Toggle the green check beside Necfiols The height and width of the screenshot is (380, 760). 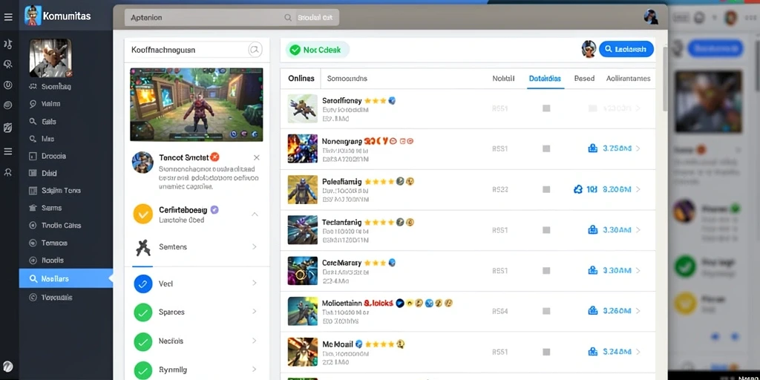coord(143,341)
